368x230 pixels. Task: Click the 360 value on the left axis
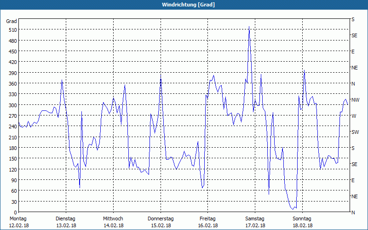(x=13, y=84)
